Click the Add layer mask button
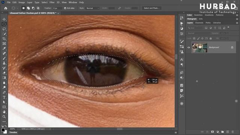 [x=213, y=132]
